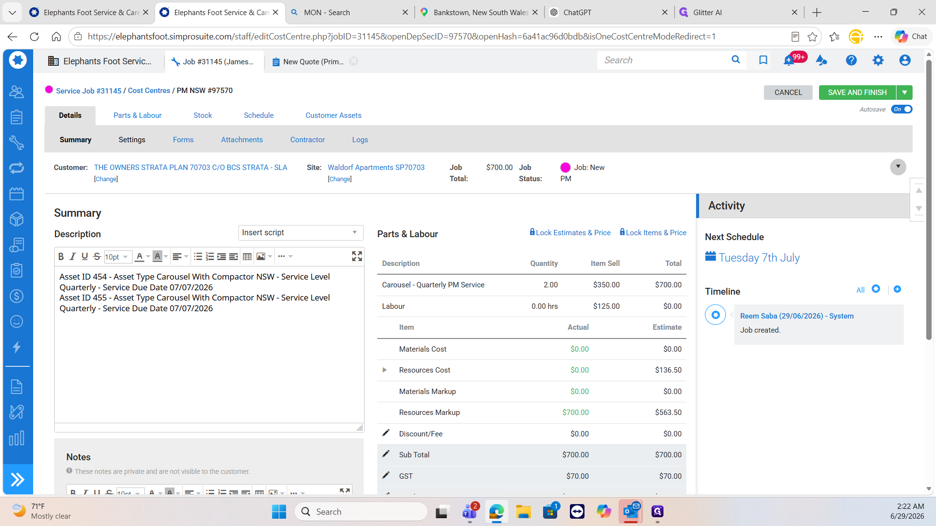Open the user profile icon

[905, 60]
